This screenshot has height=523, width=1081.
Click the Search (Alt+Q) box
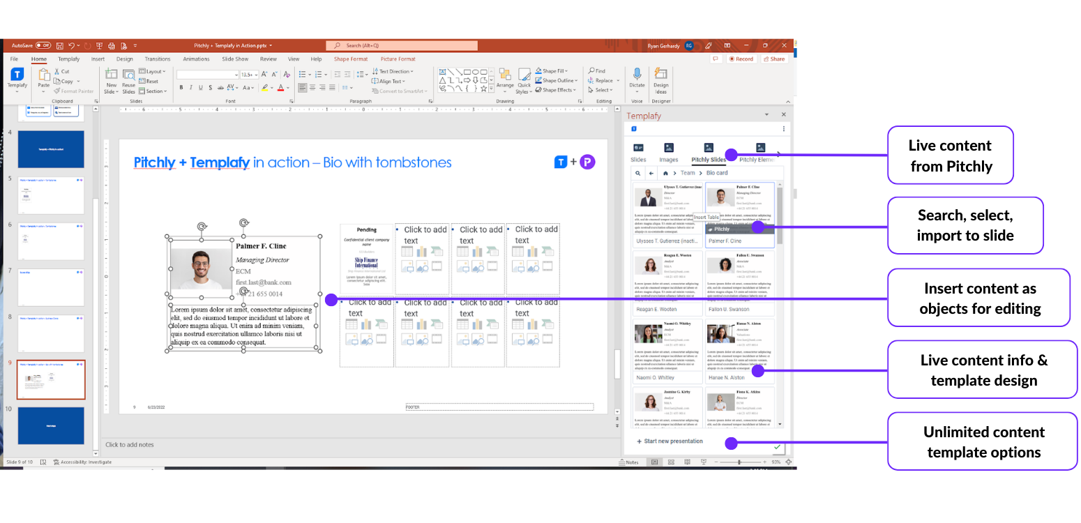point(402,45)
